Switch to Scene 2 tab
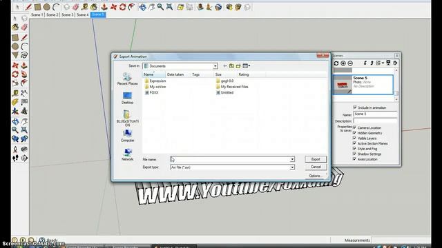The width and height of the screenshot is (442, 248). pos(52,14)
